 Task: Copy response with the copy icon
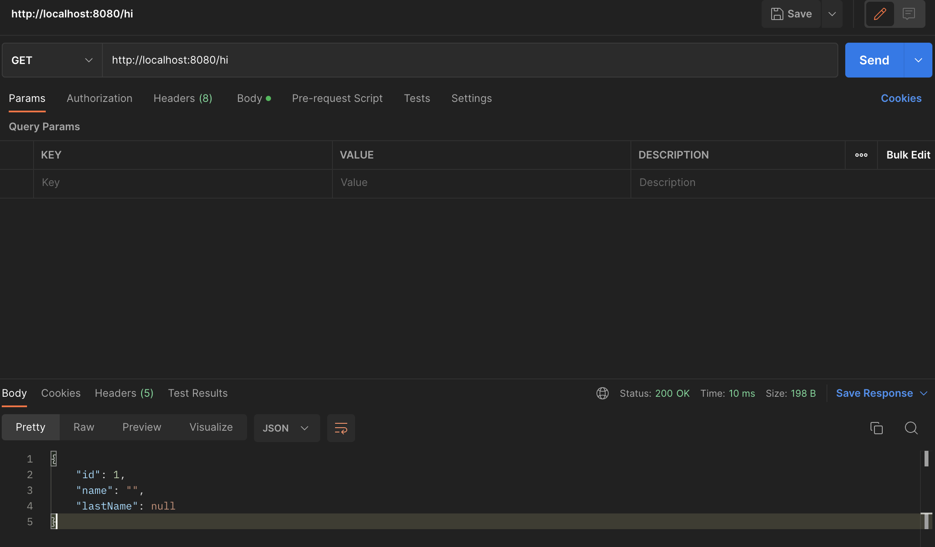coord(876,428)
